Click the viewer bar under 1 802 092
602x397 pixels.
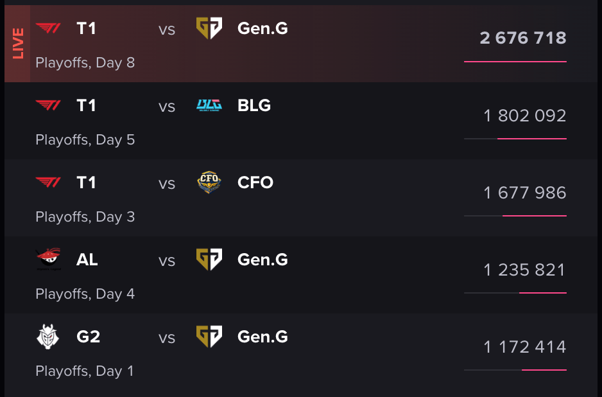click(x=515, y=139)
